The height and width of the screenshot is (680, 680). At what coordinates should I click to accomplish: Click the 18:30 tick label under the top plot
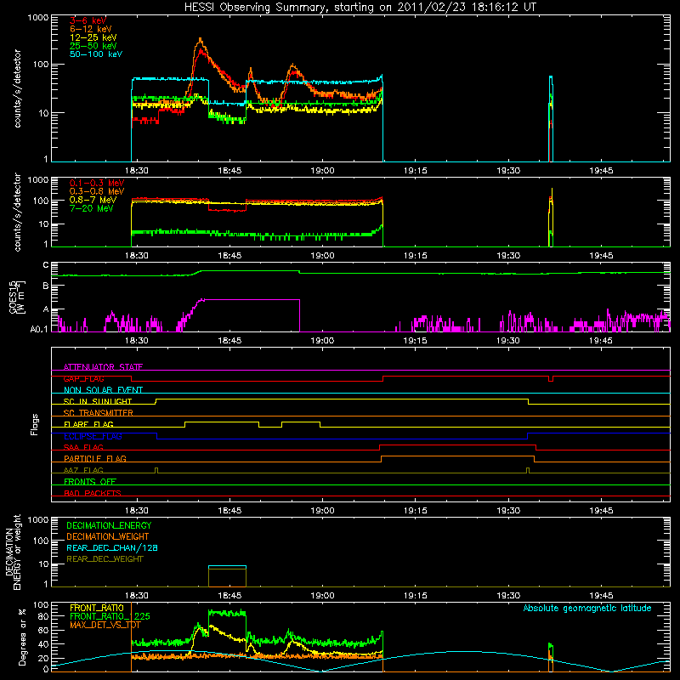(137, 171)
